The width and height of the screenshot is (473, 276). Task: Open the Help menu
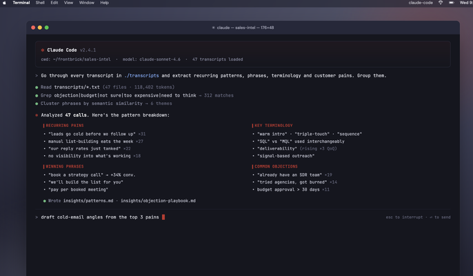pos(104,3)
